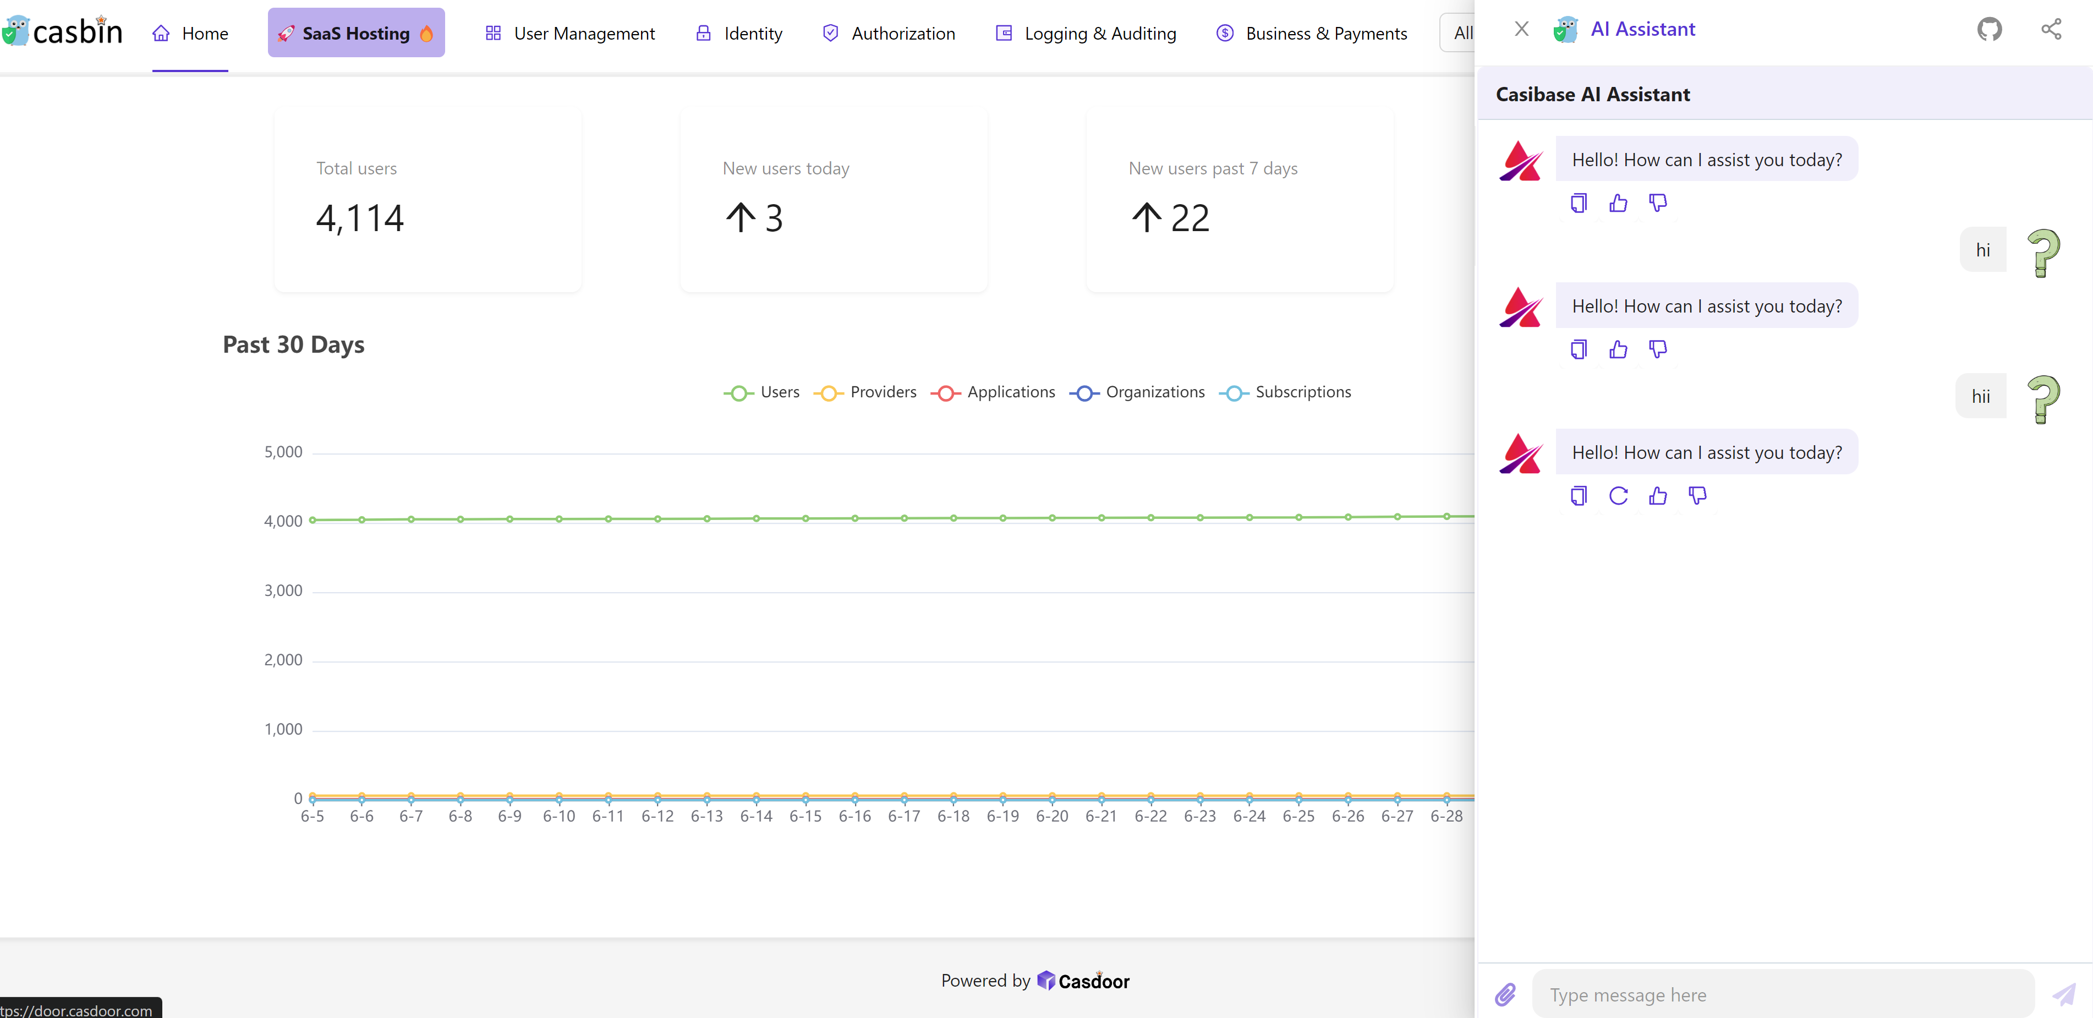The height and width of the screenshot is (1018, 2093).
Task: Click the 'New users past 7 days' card
Action: click(1240, 201)
